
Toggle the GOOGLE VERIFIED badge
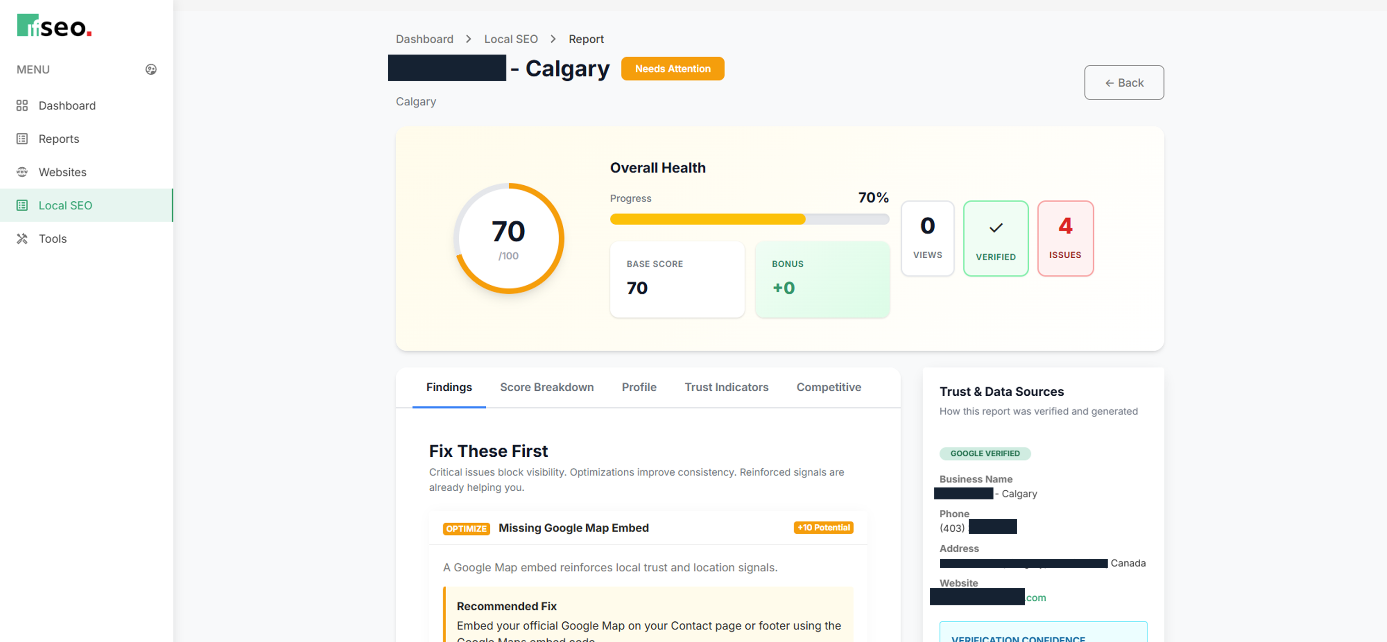(x=985, y=454)
